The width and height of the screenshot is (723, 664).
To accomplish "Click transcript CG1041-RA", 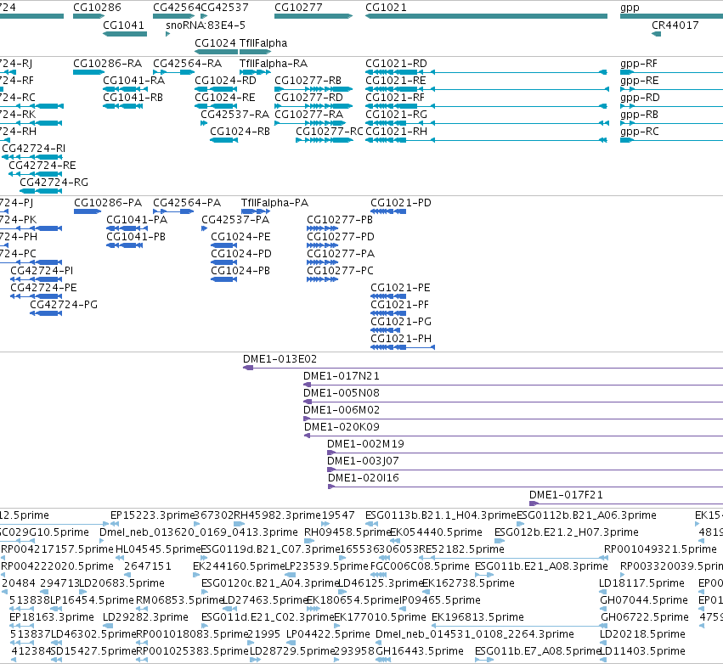I will pyautogui.click(x=133, y=81).
